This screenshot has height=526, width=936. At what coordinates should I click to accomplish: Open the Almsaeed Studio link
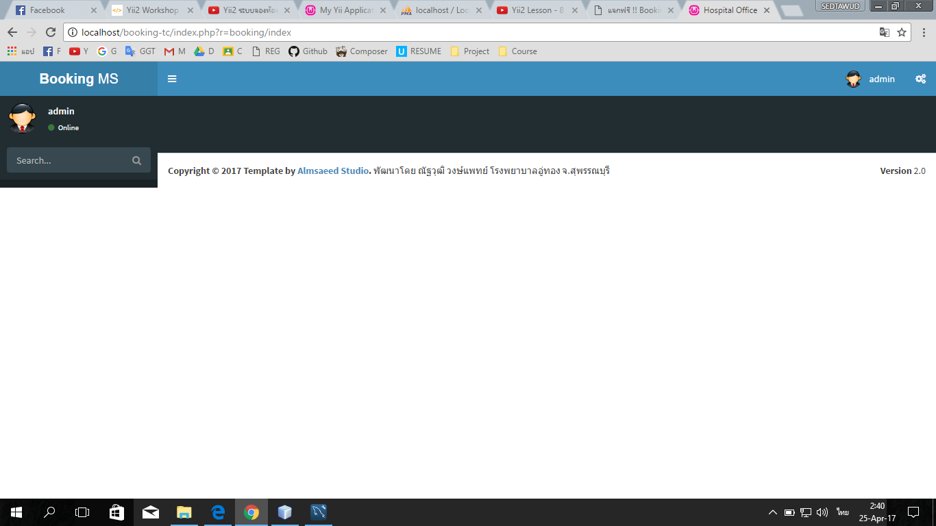pyautogui.click(x=333, y=171)
